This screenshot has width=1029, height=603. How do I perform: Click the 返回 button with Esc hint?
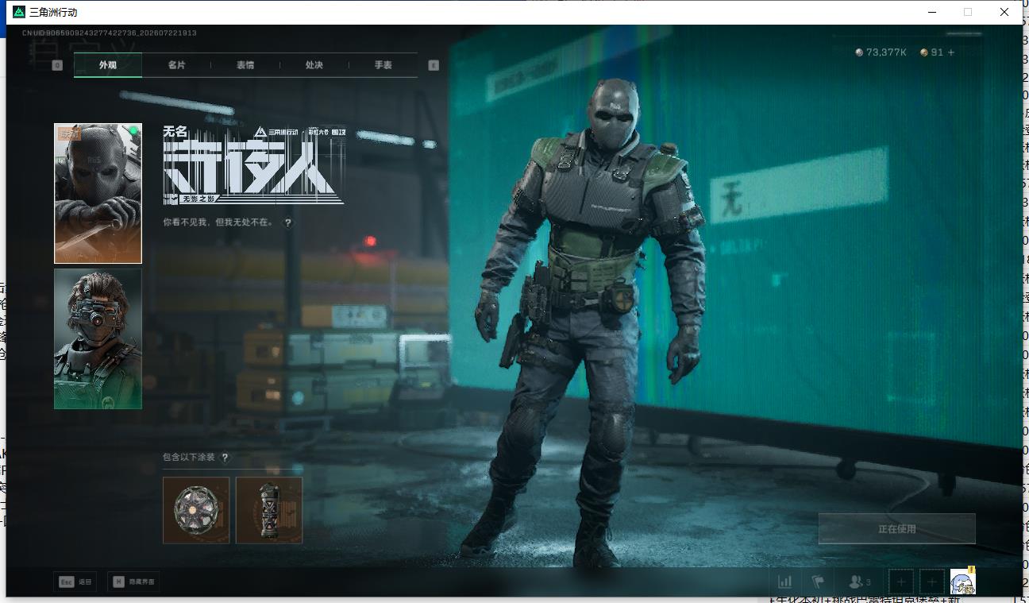click(x=75, y=582)
